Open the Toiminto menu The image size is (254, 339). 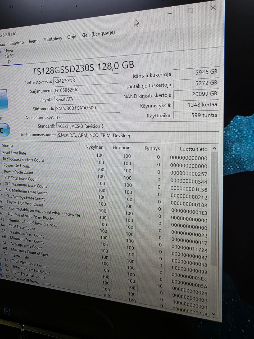[16, 43]
